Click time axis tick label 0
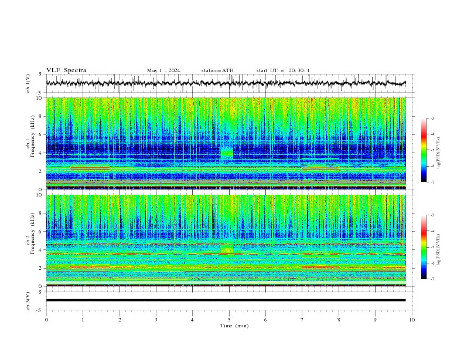Viewport: 464px width, 359px height. click(46, 320)
